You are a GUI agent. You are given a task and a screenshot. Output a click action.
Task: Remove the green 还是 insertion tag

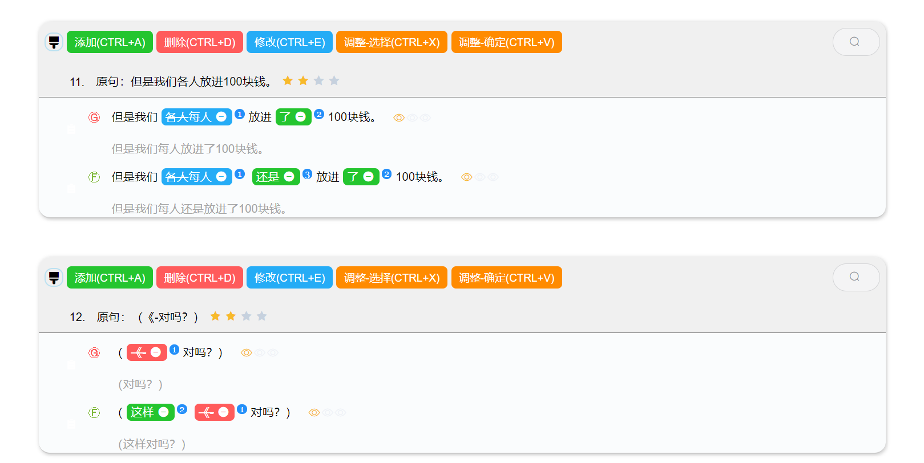[x=289, y=177]
